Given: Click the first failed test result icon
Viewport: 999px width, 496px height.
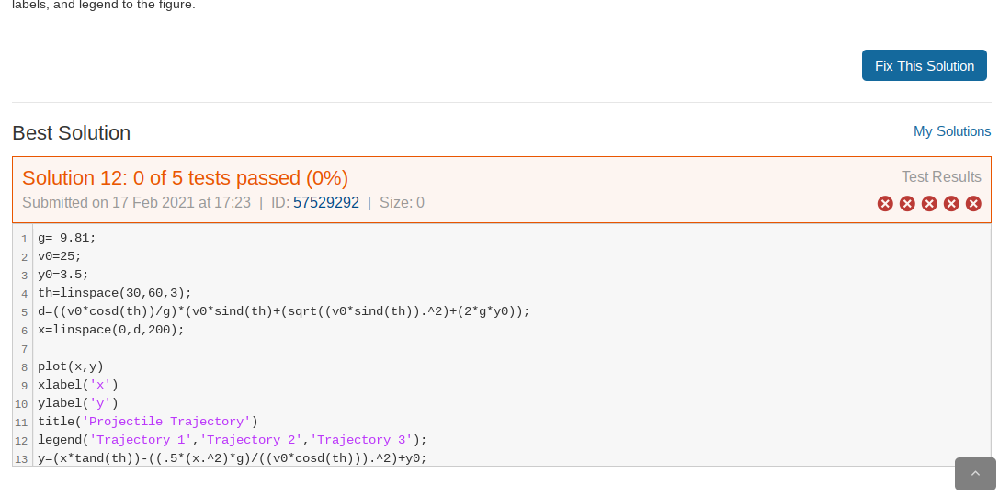Looking at the screenshot, I should pos(885,203).
